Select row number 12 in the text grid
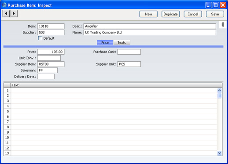Screen dimensions: 228x164 tap(7, 148)
